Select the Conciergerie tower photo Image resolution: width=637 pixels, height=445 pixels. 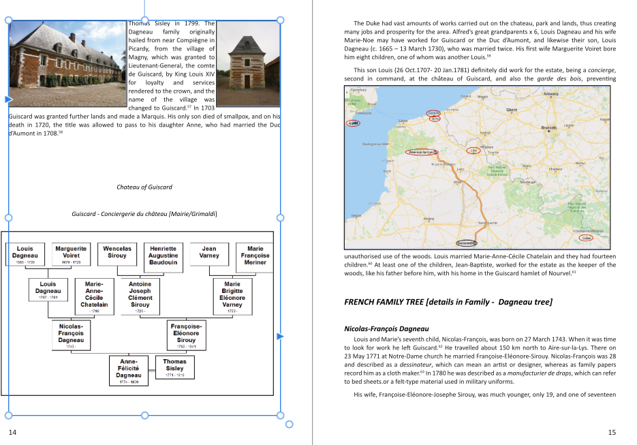pos(248,64)
